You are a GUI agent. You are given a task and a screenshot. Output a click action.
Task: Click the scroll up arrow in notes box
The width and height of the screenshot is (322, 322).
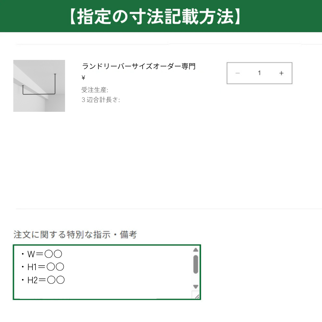[196, 250]
